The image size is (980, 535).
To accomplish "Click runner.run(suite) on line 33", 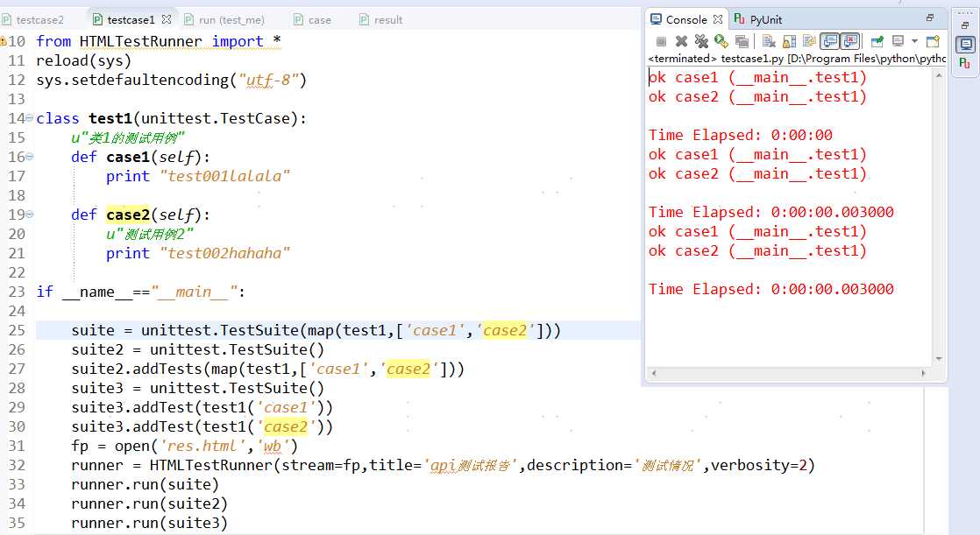I will pos(145,484).
